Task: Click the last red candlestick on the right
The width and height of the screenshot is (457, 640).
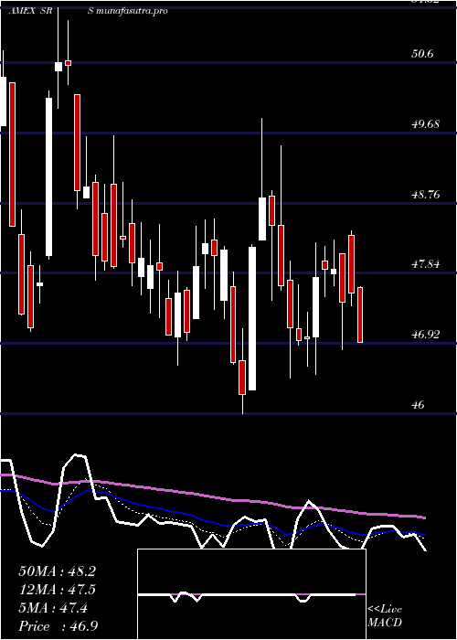Action: tap(360, 315)
